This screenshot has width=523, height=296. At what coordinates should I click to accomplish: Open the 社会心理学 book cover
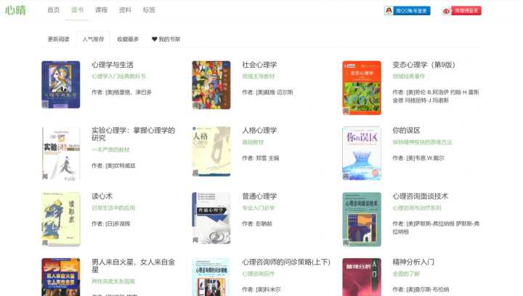211,85
